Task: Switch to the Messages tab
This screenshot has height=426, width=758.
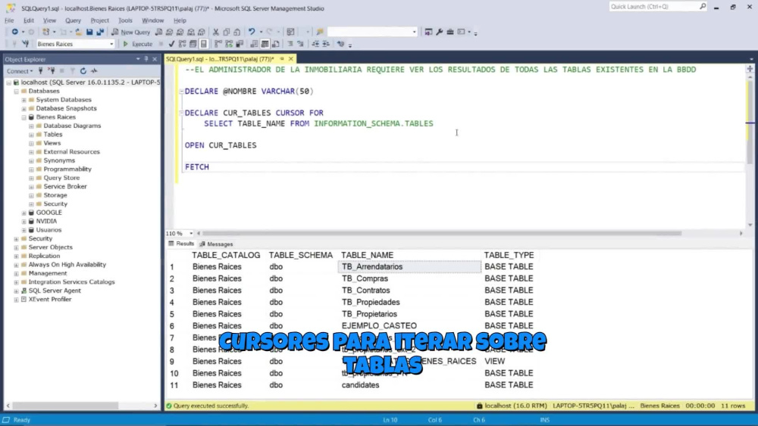Action: [216, 244]
